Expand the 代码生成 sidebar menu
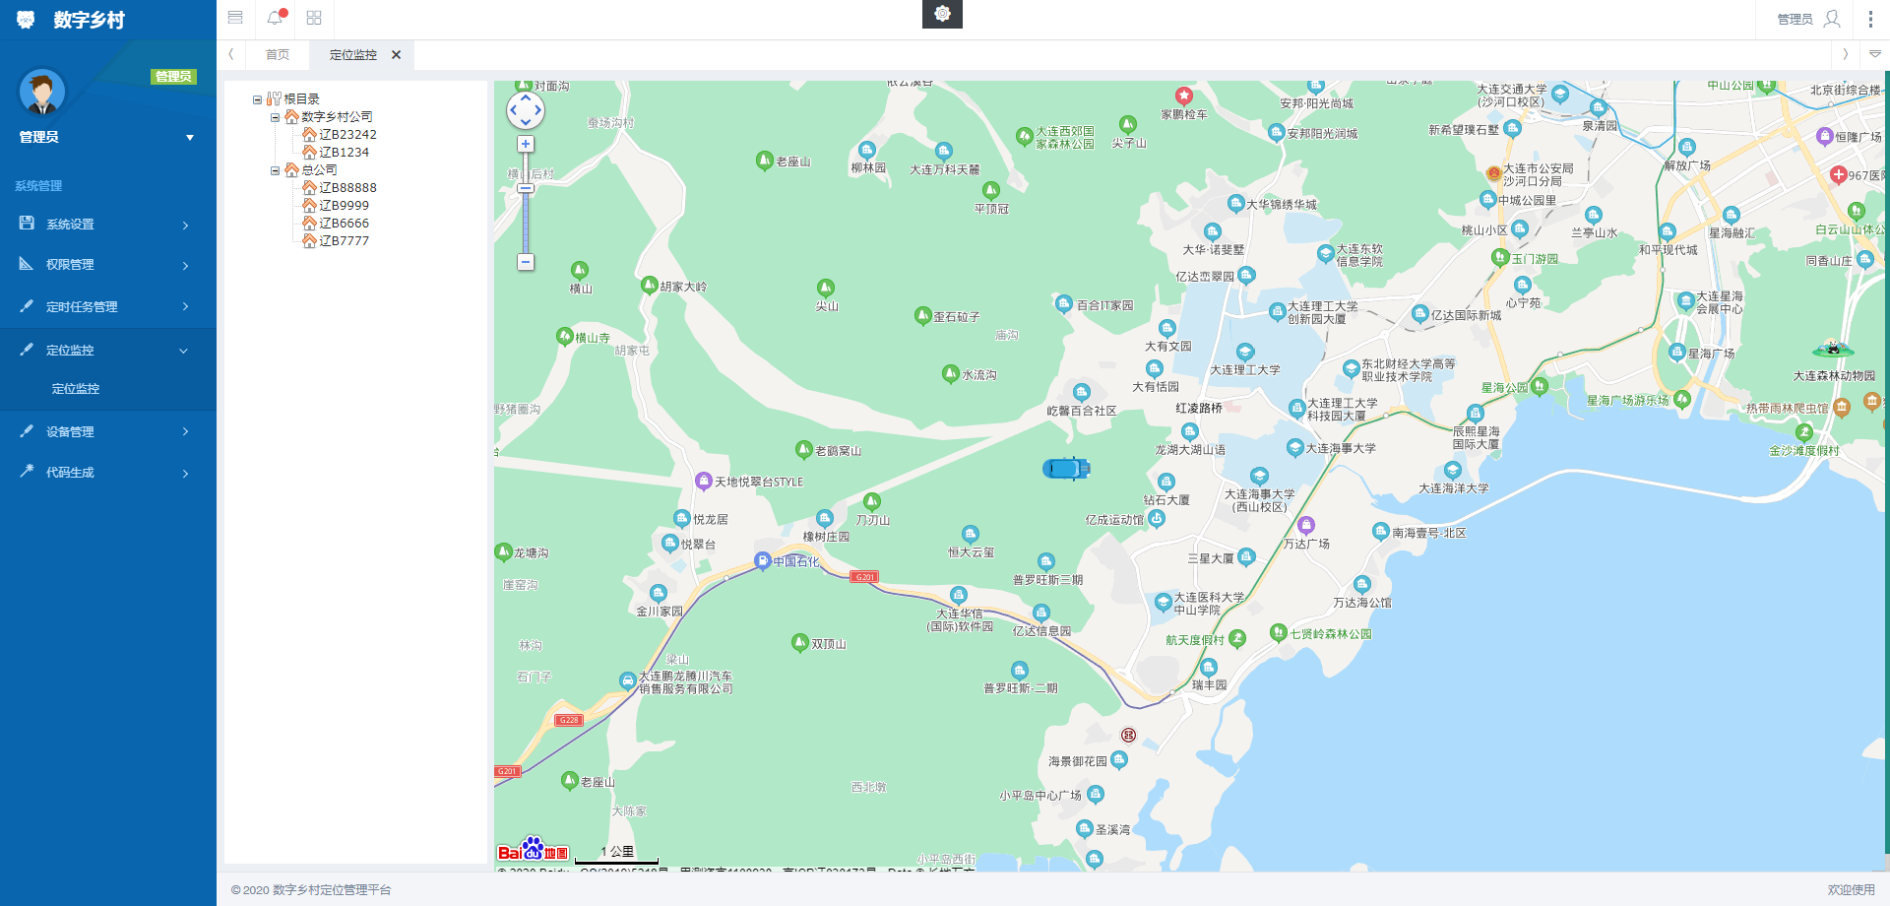The width and height of the screenshot is (1890, 906). pos(108,473)
